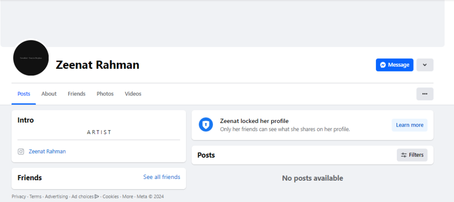Select the Photos tab
454x202 pixels.
[x=105, y=94]
